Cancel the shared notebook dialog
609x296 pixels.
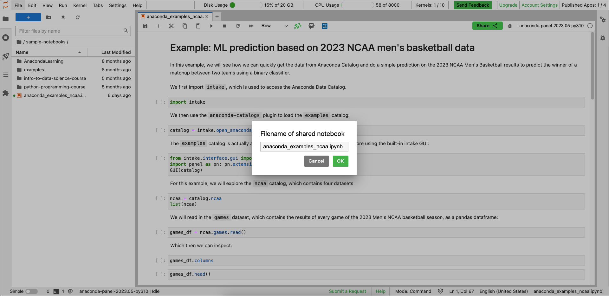point(316,161)
